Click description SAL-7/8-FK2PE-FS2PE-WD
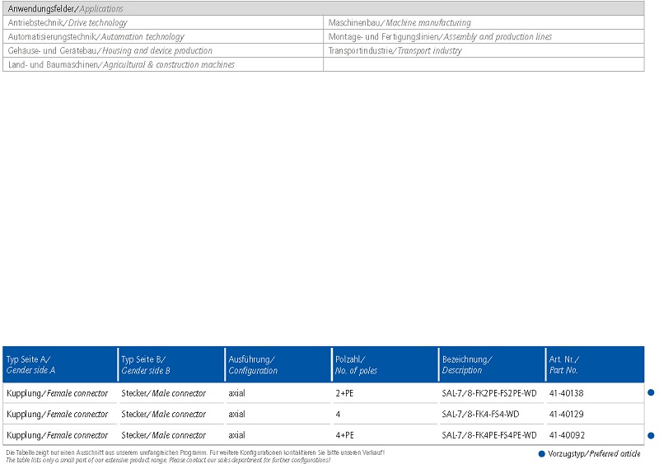 click(489, 393)
